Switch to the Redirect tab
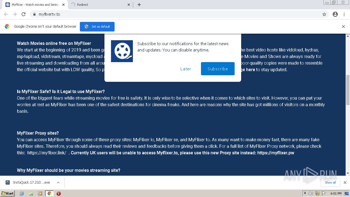Screen dimensions: 350x197 click(x=101, y=5)
